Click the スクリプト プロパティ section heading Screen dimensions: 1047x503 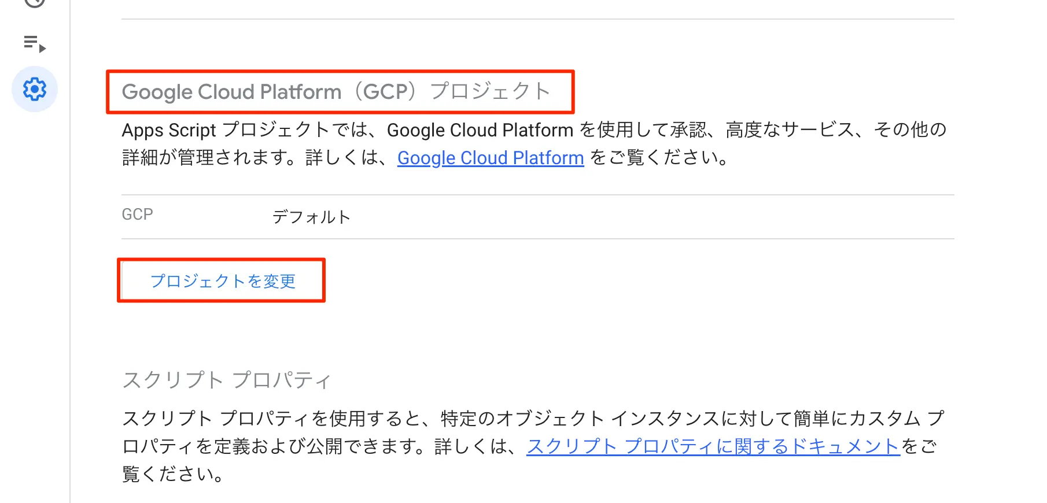pos(226,380)
